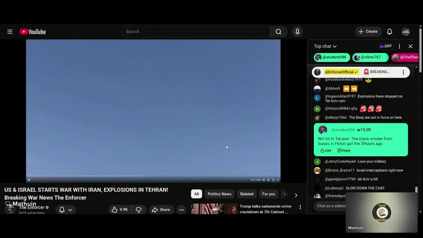Viewport: 423px width, 238px height.
Task: Focus the chat message input box
Action: [x=331, y=206]
